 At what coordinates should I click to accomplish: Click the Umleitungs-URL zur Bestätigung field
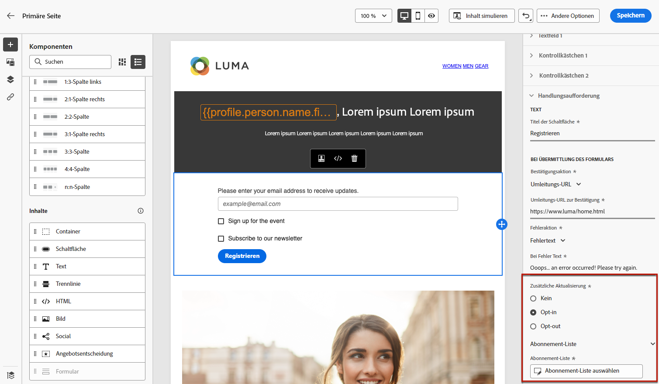(x=593, y=212)
